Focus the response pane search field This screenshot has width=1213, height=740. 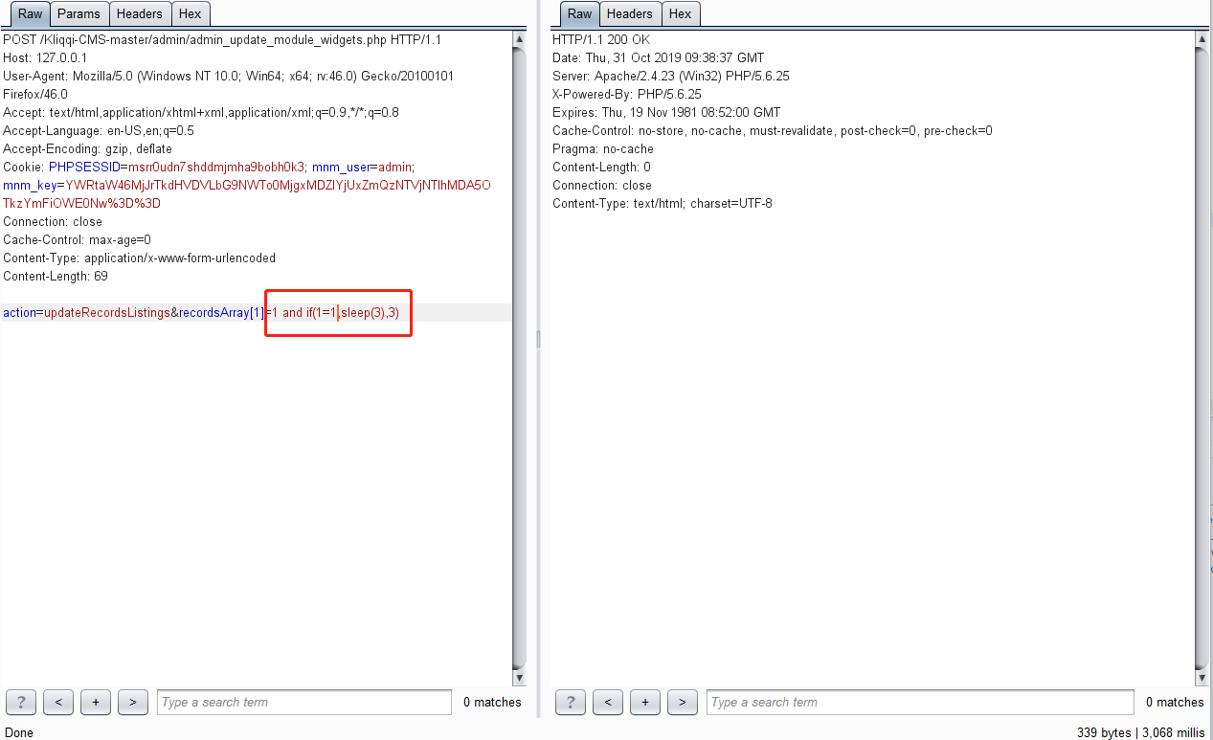(x=920, y=702)
